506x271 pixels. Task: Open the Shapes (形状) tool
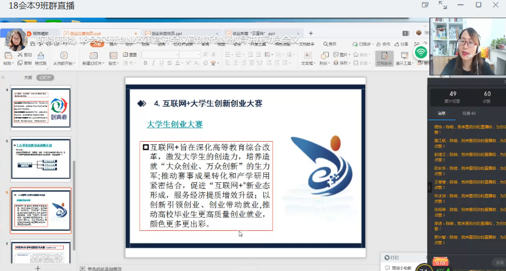(x=324, y=56)
